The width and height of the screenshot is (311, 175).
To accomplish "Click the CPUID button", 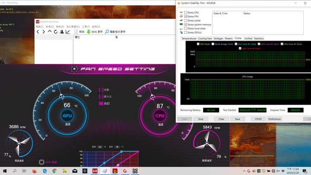I will [258, 119].
